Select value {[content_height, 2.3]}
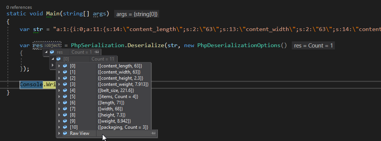The height and width of the screenshot is (141, 381). (120, 78)
